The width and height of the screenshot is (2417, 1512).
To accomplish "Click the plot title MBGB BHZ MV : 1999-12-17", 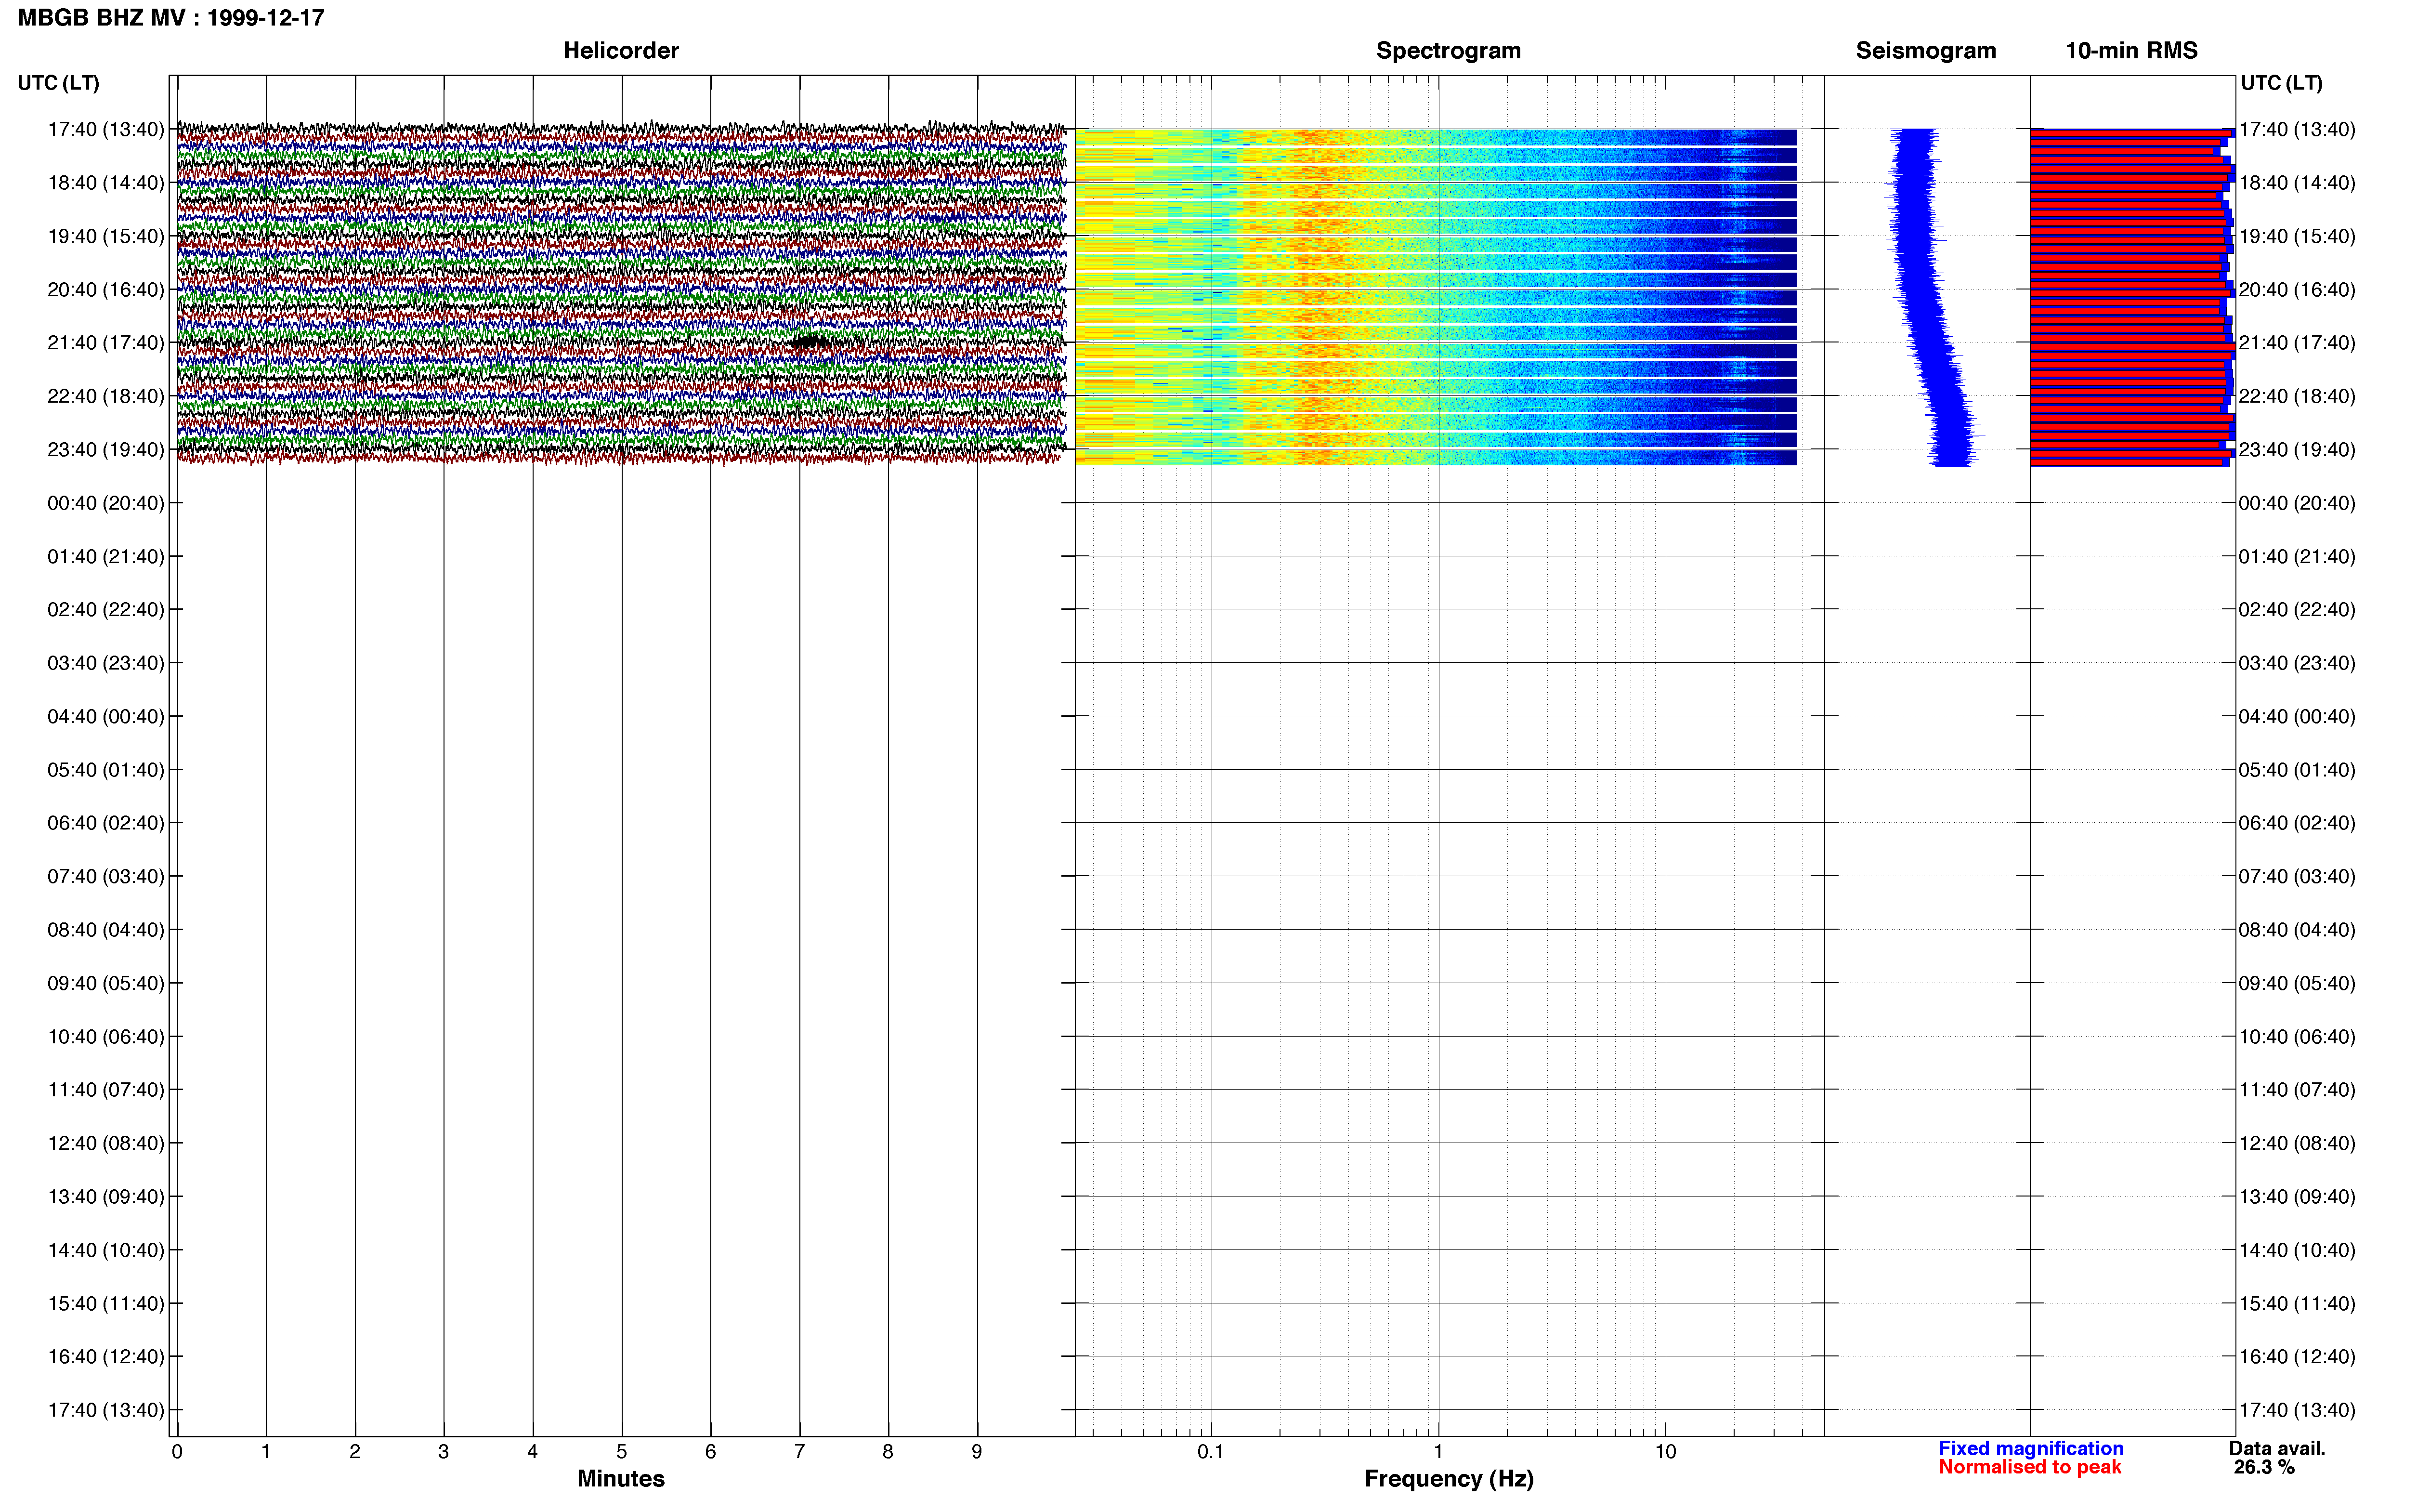I will coord(171,18).
